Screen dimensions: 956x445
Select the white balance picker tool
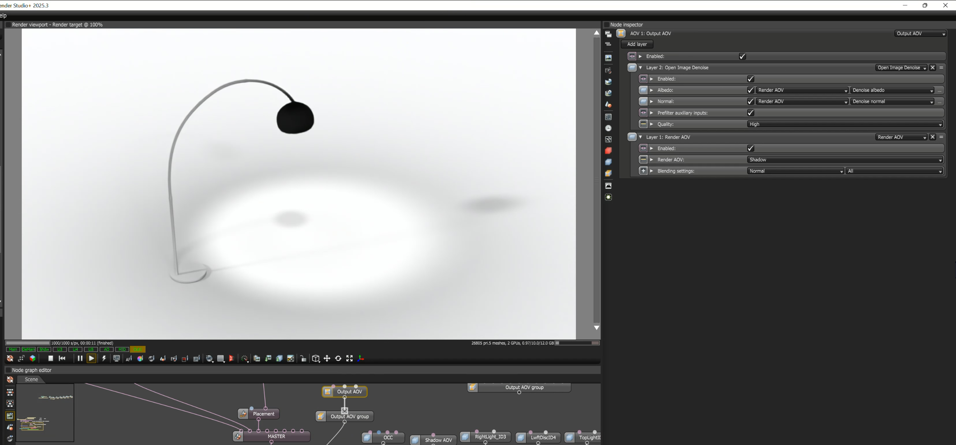tap(140, 359)
